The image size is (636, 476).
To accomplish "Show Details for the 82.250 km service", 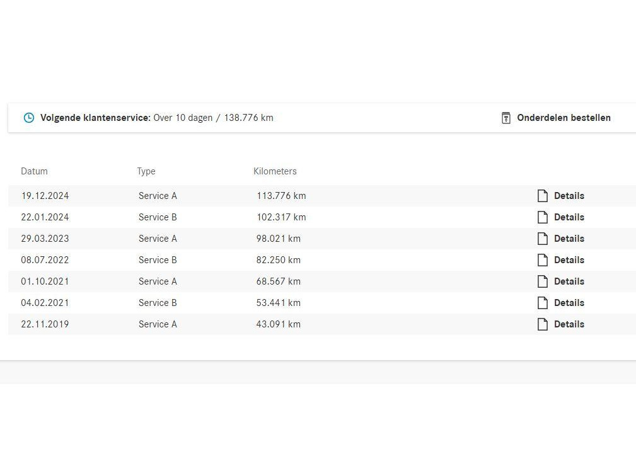I will [x=569, y=260].
